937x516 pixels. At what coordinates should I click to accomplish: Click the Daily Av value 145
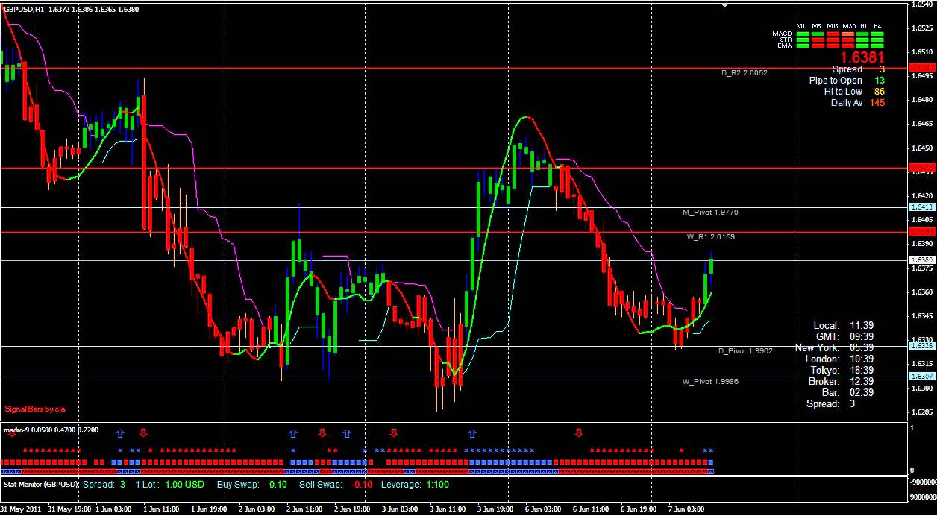tap(877, 102)
